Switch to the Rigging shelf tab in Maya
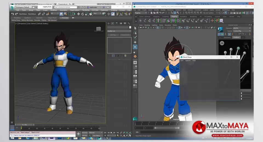This screenshot has height=142, width=263. click(174, 17)
